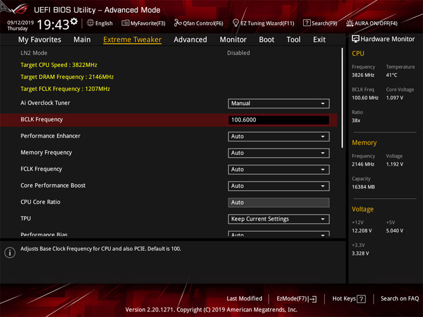Open the Tool tab
The width and height of the screenshot is (423, 317).
293,40
